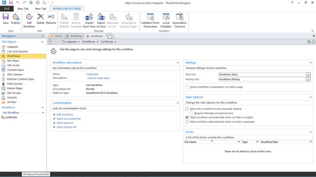Click the Refresh icon in quick access toolbar
This screenshot has height=177, width=316.
click(x=31, y=3)
